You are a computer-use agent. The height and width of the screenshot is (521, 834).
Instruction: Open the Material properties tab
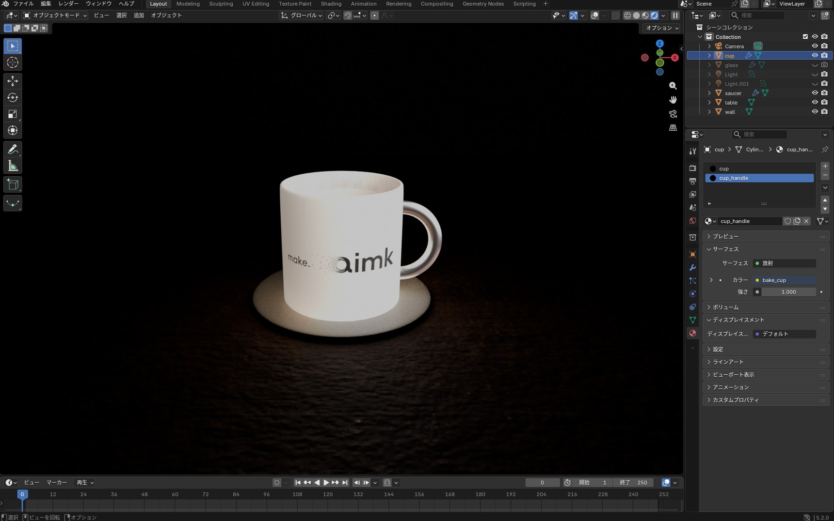point(692,333)
